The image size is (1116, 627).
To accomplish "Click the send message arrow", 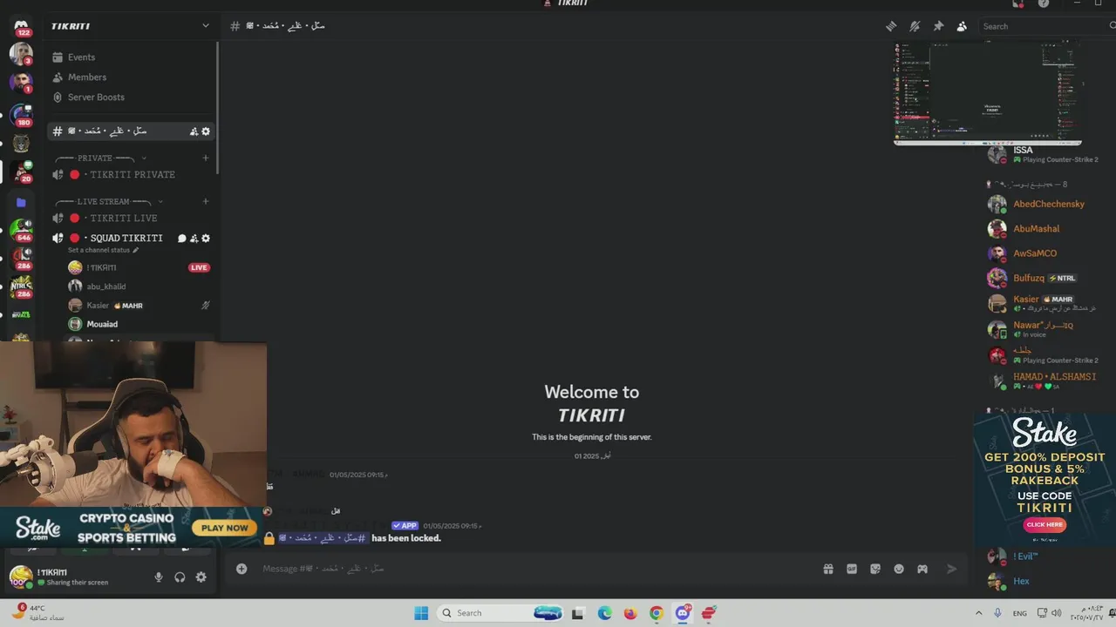I will click(x=952, y=569).
